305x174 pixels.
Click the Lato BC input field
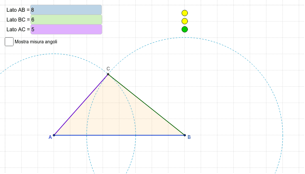pos(66,20)
